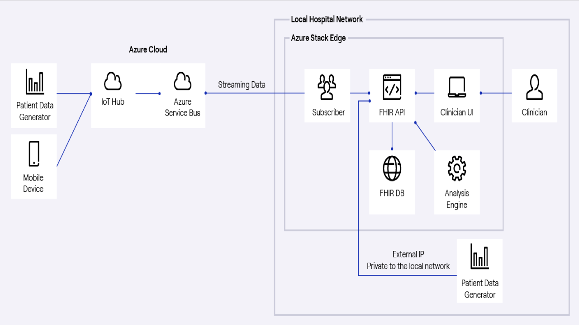Select the Clinician UI laptop icon
Screen dimensions: 579x325
pos(457,87)
